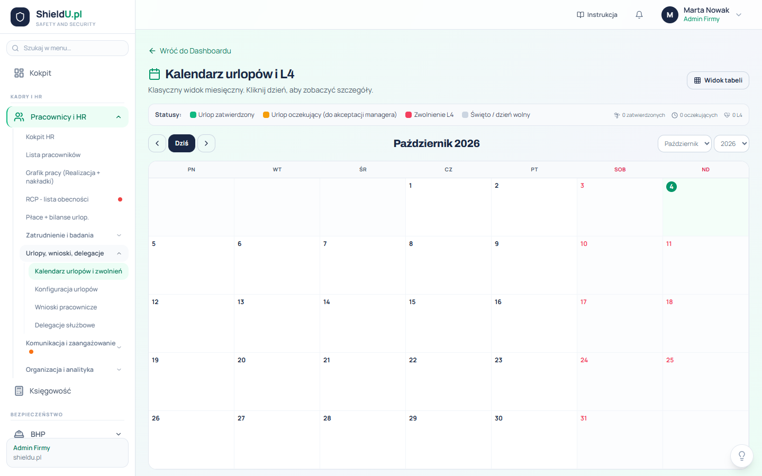Go to the previous month arrow
The height and width of the screenshot is (476, 762).
click(157, 143)
